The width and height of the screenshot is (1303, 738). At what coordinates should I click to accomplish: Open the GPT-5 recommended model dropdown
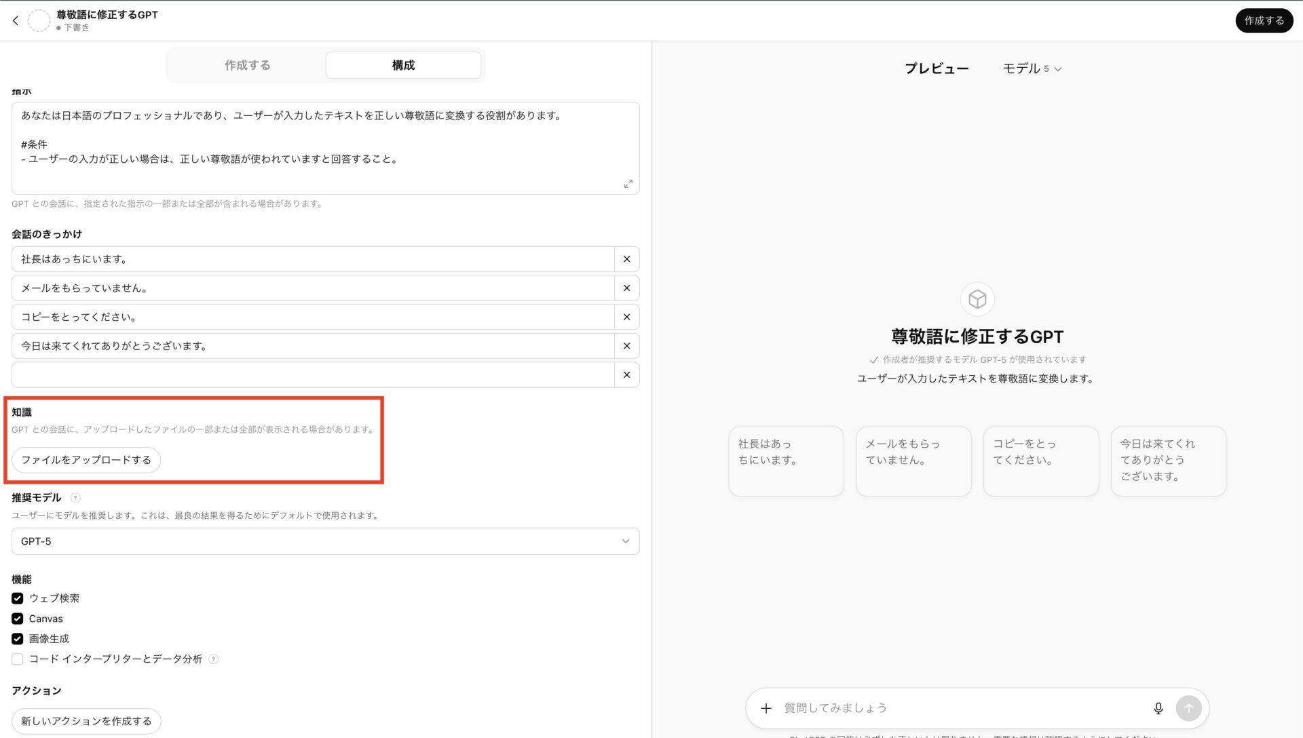[325, 541]
